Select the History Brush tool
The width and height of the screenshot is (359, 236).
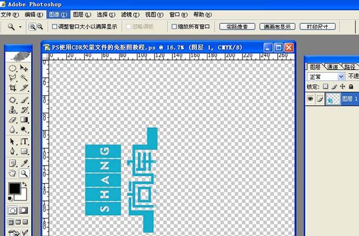tap(24, 110)
